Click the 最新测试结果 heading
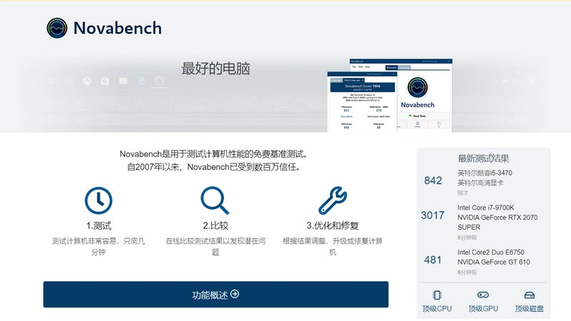The width and height of the screenshot is (571, 321). pos(483,158)
